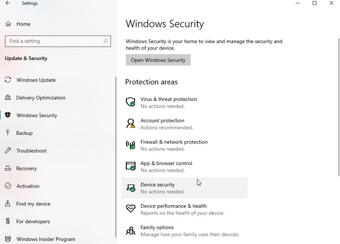Image resolution: width=340 pixels, height=244 pixels.
Task: Click the For developers icon
Action: coord(8,221)
